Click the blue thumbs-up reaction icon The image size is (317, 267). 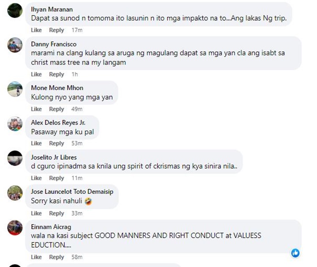[295, 253]
